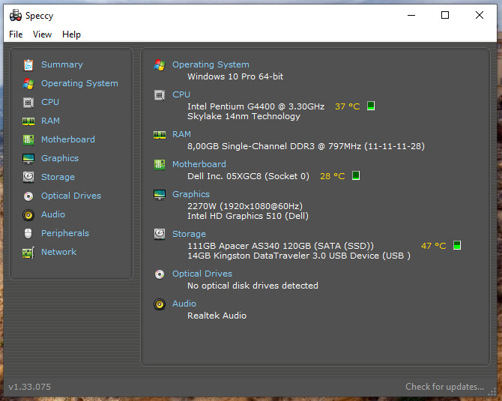502x401 pixels.
Task: Click 2270W (1920x1080@60Hz) monitor text
Action: click(245, 206)
